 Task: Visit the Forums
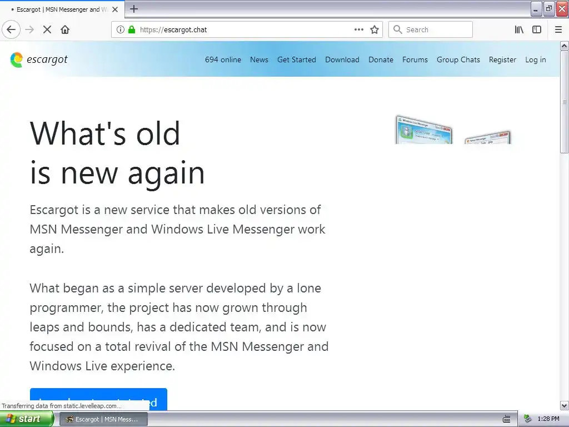point(415,59)
